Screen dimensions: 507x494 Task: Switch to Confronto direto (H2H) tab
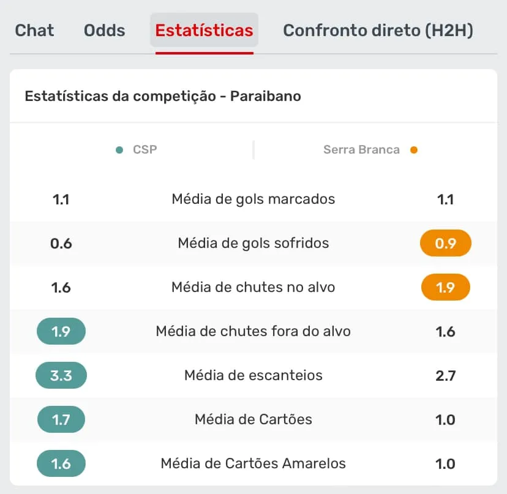[378, 30]
